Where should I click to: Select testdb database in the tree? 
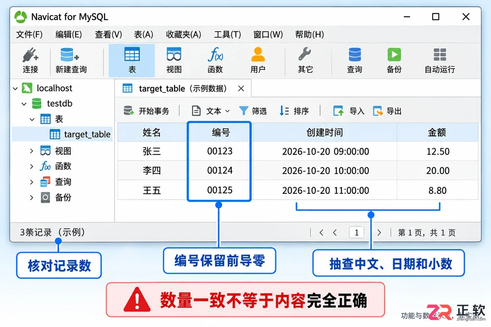coord(52,103)
